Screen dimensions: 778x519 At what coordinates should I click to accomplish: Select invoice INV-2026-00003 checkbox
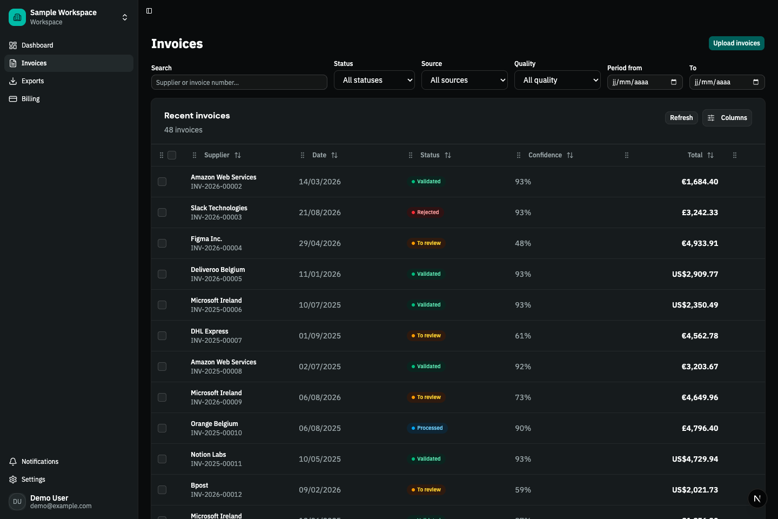pos(162,212)
